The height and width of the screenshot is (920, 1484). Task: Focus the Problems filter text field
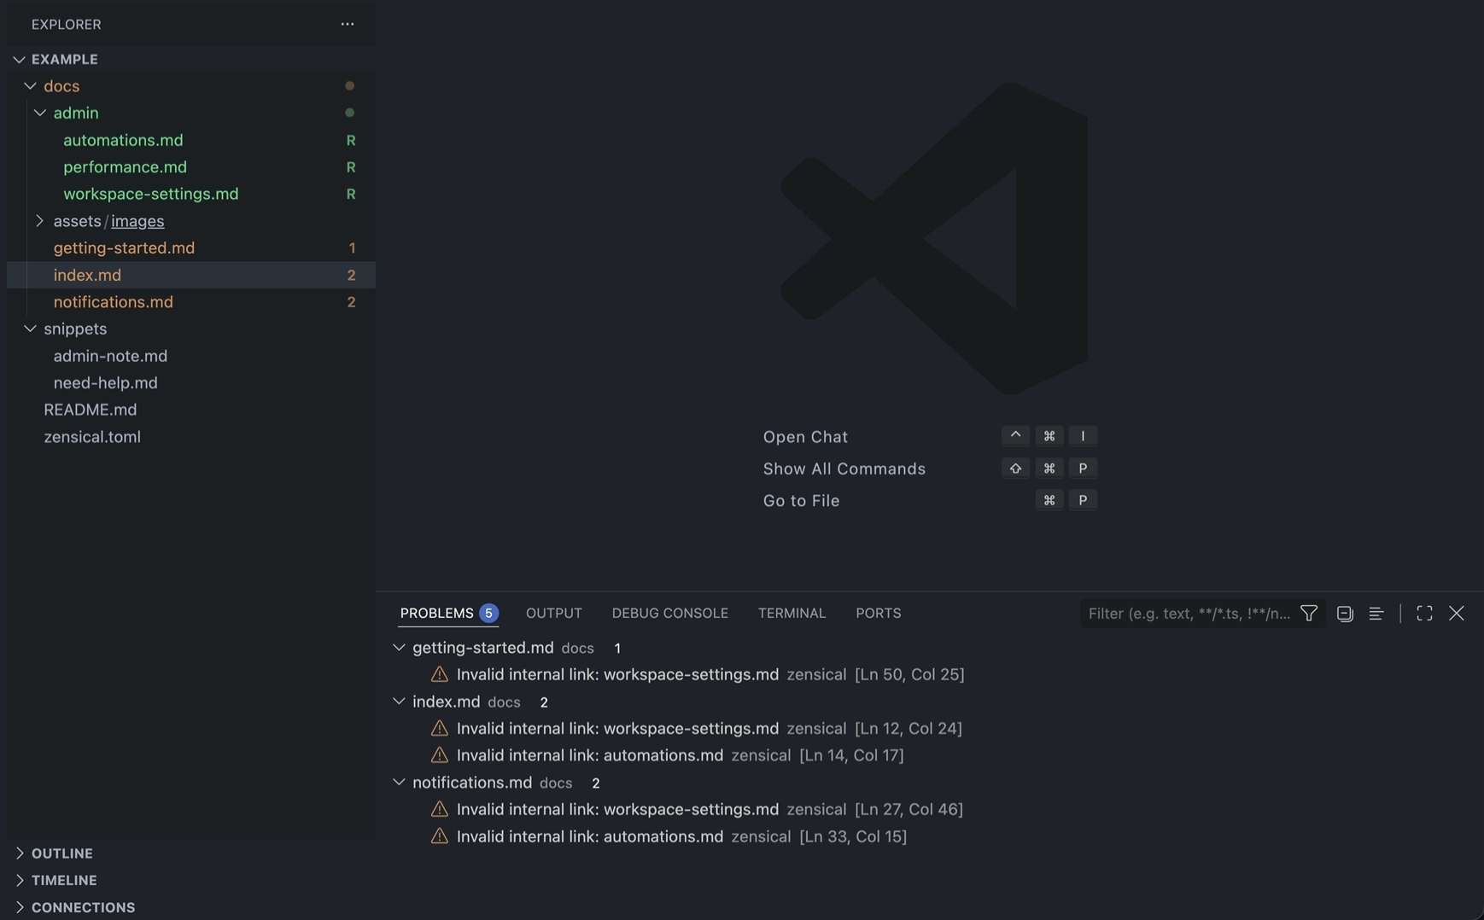click(x=1189, y=613)
